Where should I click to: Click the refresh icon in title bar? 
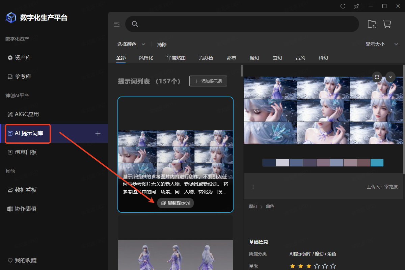coord(343,6)
